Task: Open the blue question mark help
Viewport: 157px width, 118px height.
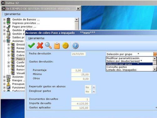Action: (x=75, y=46)
